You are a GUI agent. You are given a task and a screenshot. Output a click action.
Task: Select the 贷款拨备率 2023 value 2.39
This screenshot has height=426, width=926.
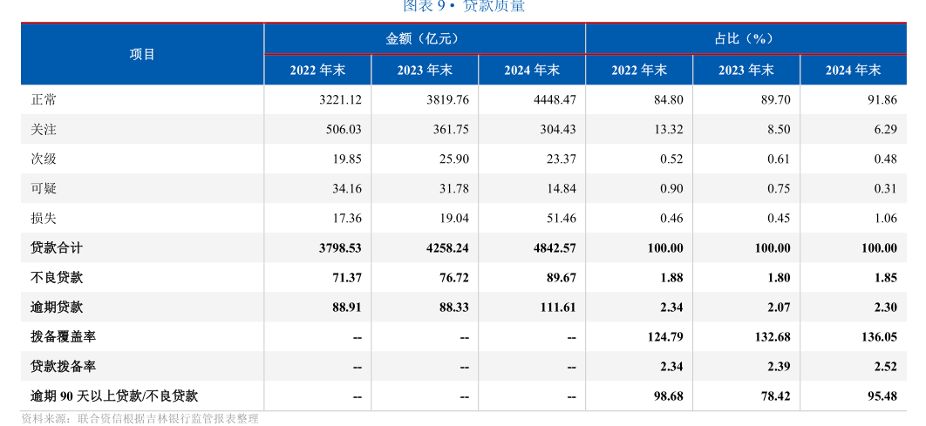pyautogui.click(x=777, y=367)
